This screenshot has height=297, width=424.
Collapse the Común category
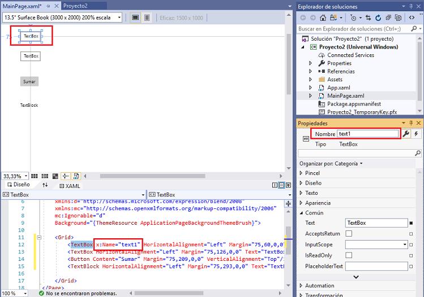(x=301, y=213)
